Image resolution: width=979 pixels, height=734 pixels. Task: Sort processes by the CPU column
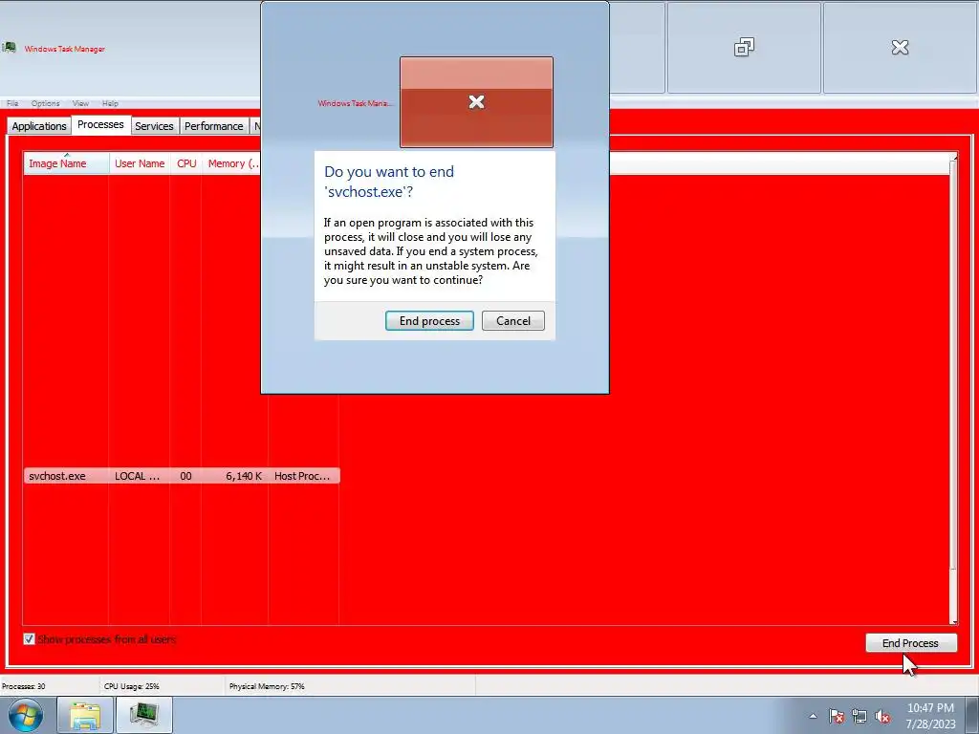tap(186, 163)
